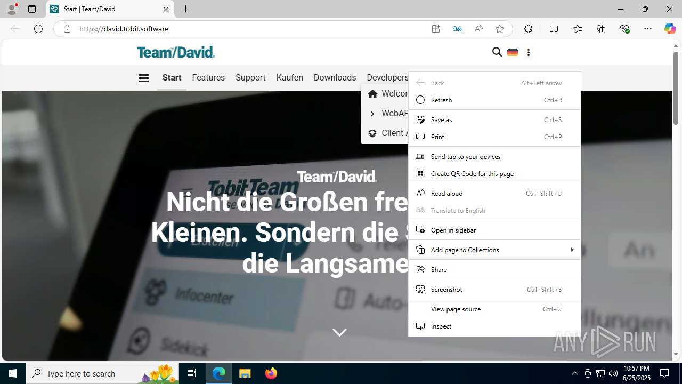Select Send tab to your devices

(x=494, y=156)
